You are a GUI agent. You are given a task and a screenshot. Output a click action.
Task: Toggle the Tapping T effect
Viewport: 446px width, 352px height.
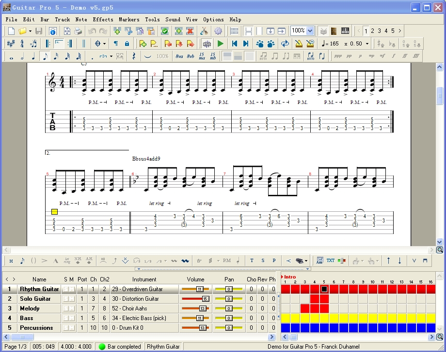click(x=252, y=261)
